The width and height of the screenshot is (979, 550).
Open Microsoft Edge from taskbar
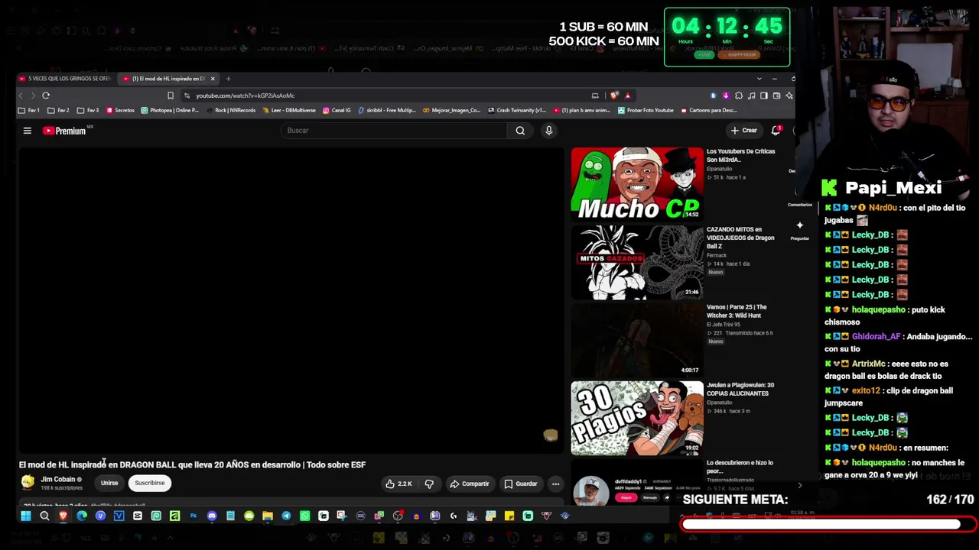82,516
